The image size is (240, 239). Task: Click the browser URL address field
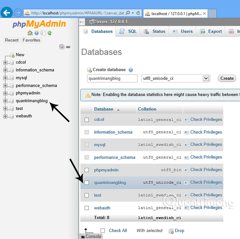pyautogui.click(x=78, y=13)
